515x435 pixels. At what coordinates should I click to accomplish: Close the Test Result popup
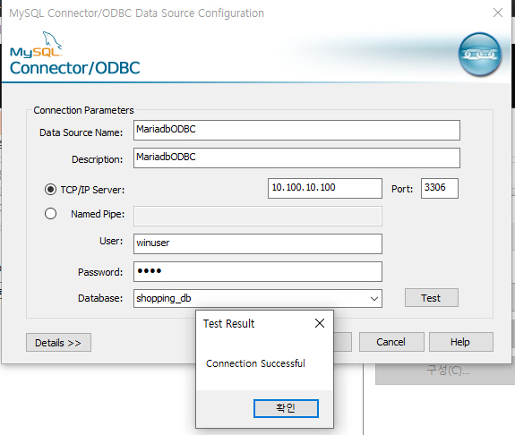click(320, 323)
